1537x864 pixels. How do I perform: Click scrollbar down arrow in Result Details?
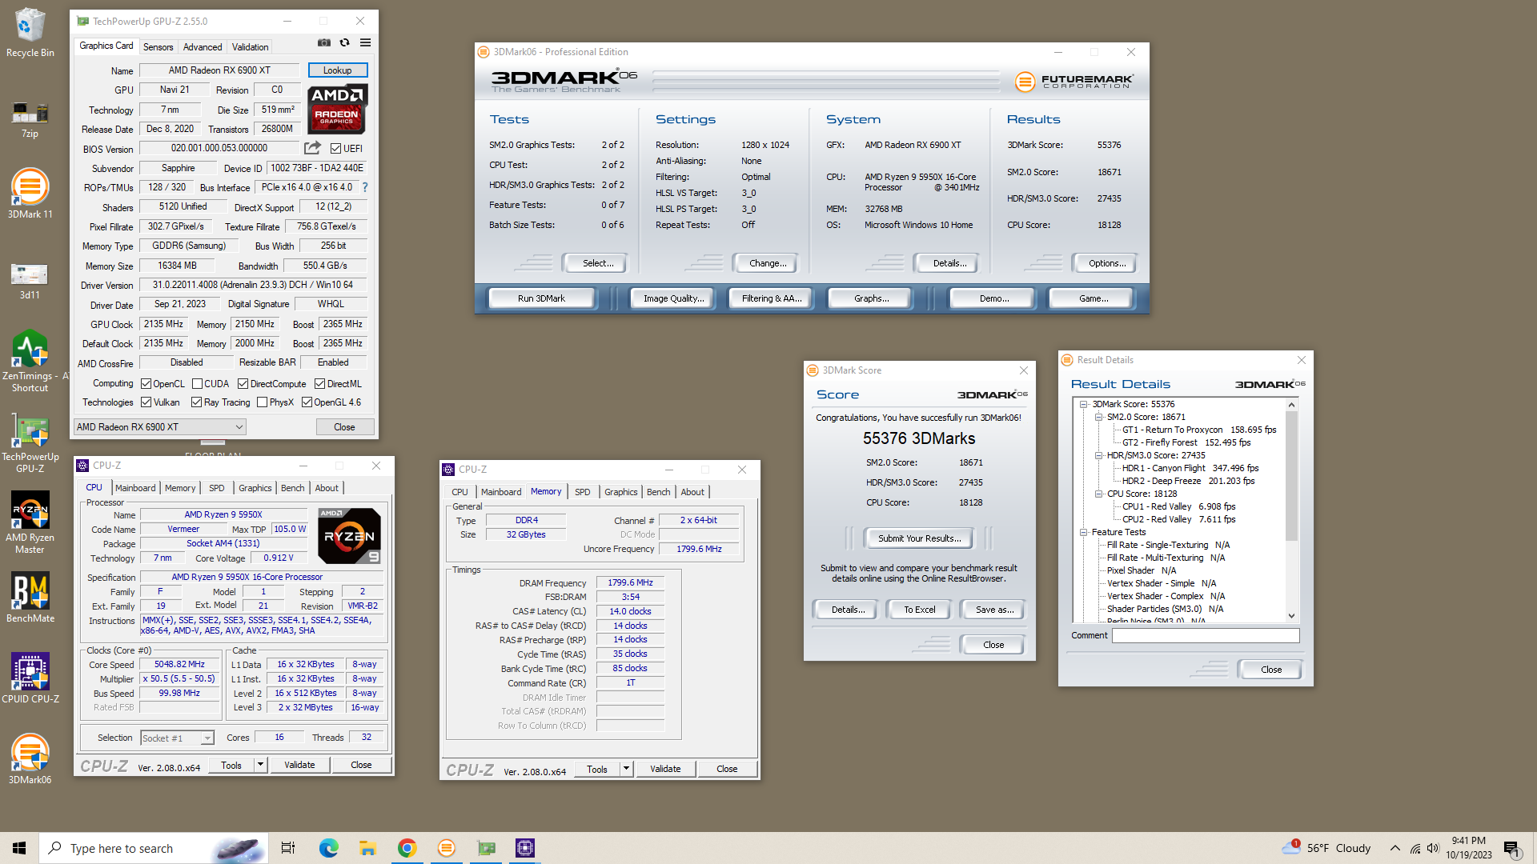click(x=1291, y=615)
